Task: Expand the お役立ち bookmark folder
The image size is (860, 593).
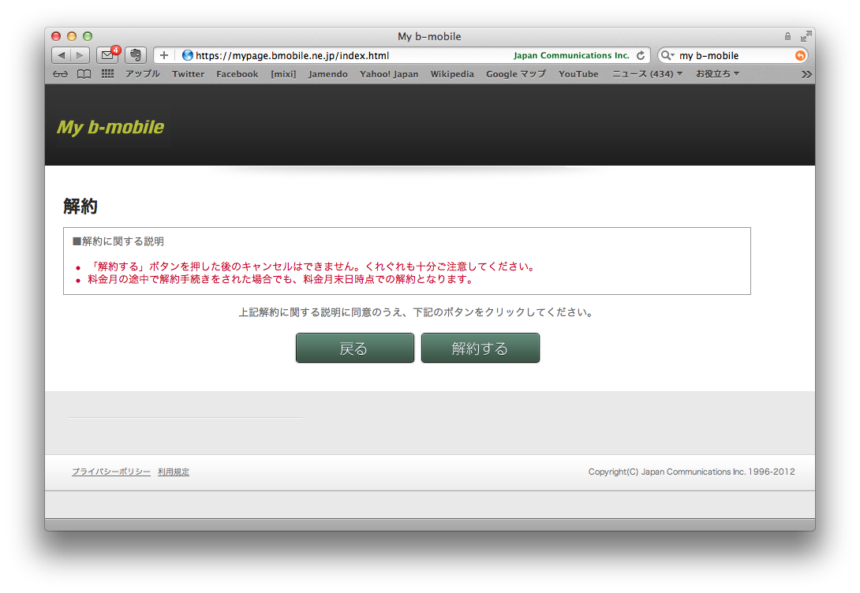Action: click(x=717, y=74)
